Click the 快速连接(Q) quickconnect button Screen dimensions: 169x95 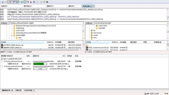(87, 6)
